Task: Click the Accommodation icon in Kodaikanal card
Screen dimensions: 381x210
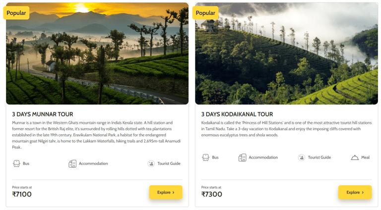Action: coord(243,157)
